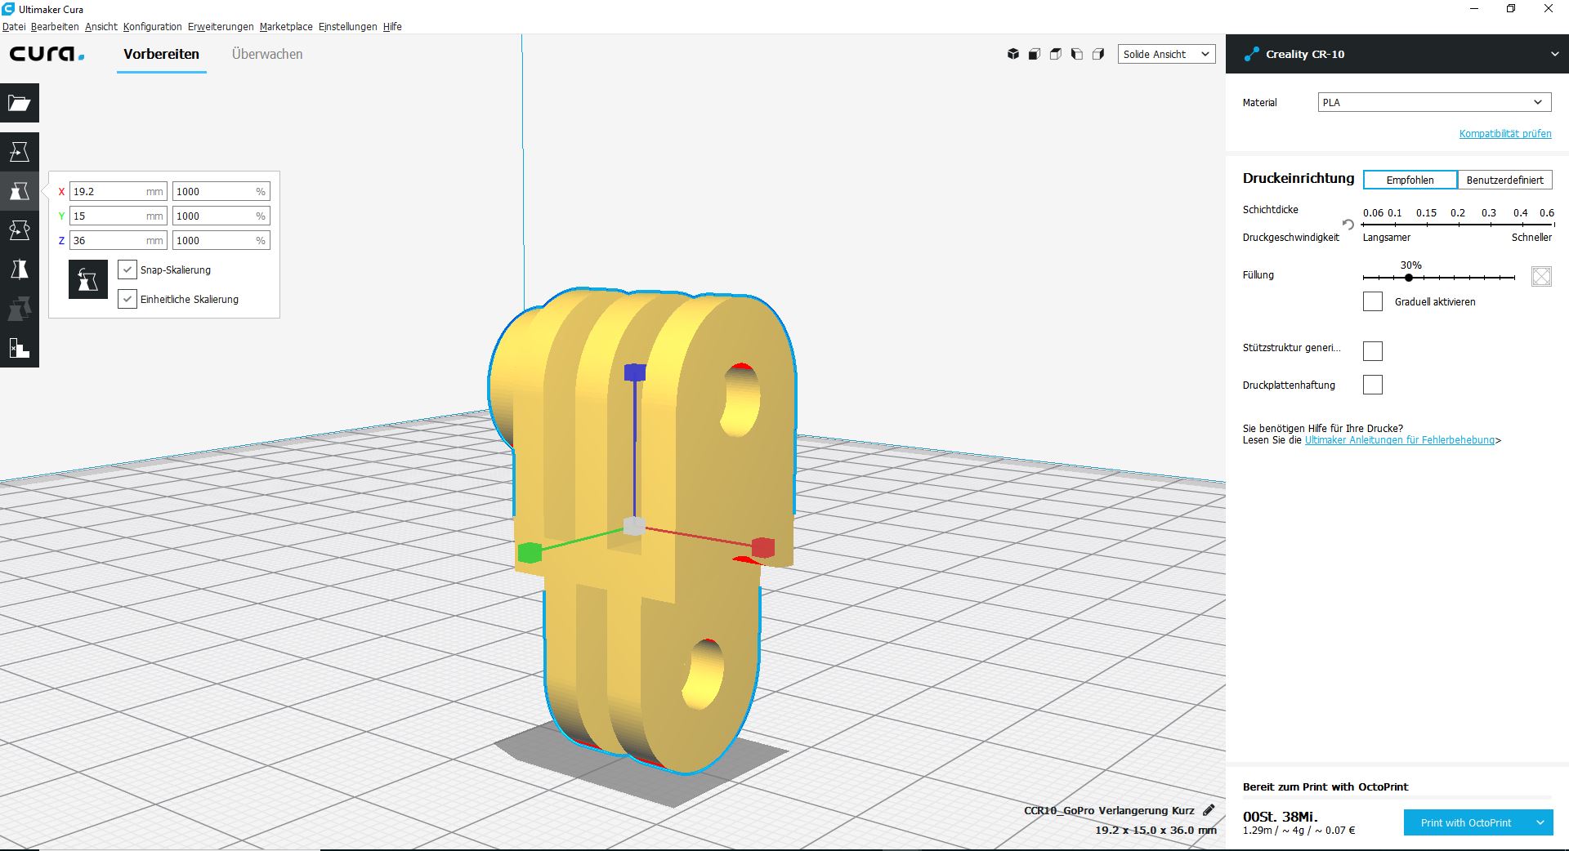Enable the Stützstruktur generieren checkbox
This screenshot has width=1569, height=851.
tap(1373, 351)
